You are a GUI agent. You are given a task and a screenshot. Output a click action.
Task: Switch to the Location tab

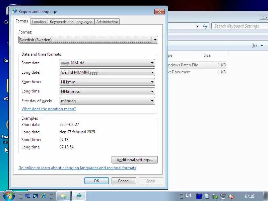[39, 22]
